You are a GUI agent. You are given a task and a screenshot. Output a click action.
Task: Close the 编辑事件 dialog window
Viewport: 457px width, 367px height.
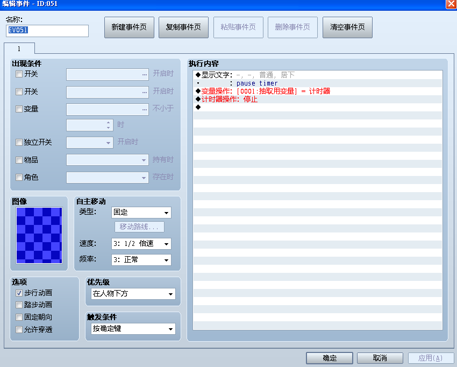pyautogui.click(x=451, y=4)
